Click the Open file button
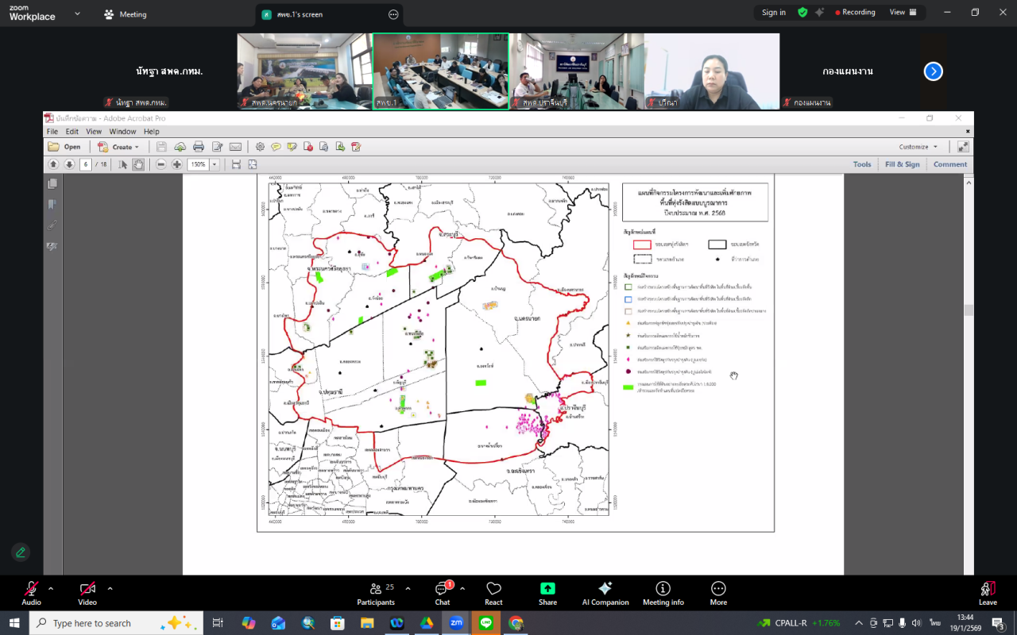Screen dimensions: 1017x635 [64, 147]
